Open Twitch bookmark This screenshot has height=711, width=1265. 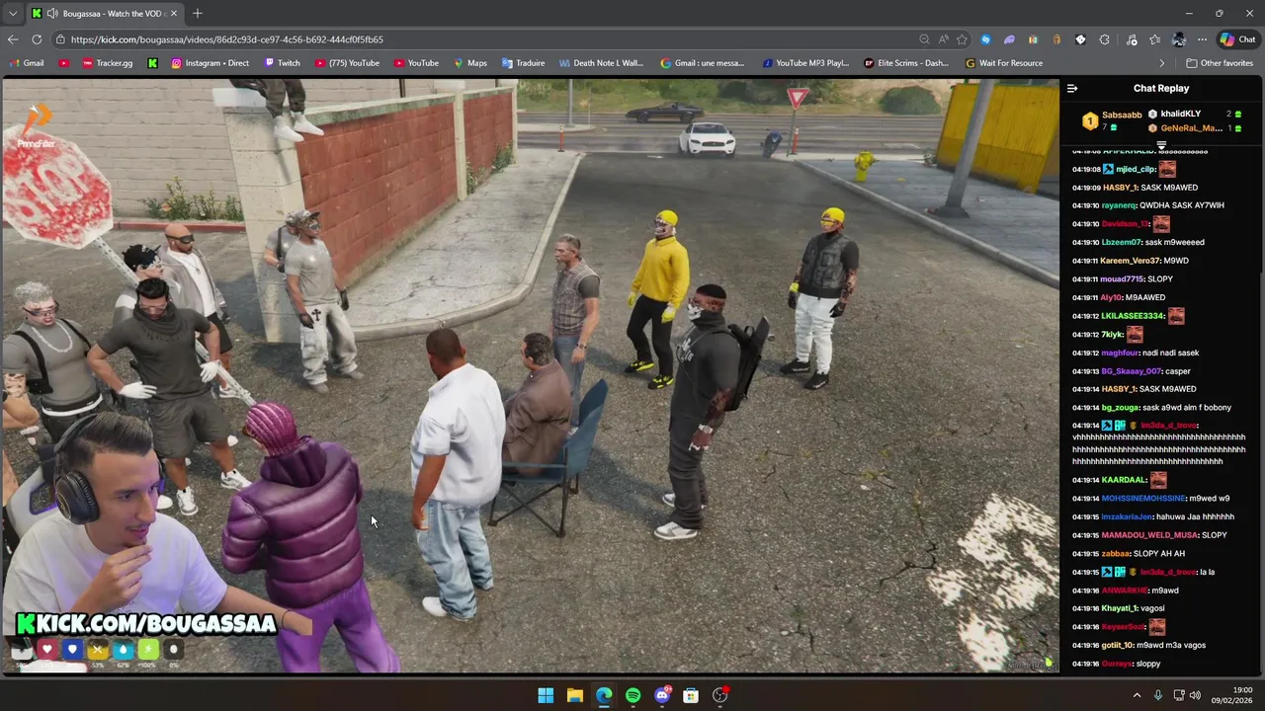(282, 63)
